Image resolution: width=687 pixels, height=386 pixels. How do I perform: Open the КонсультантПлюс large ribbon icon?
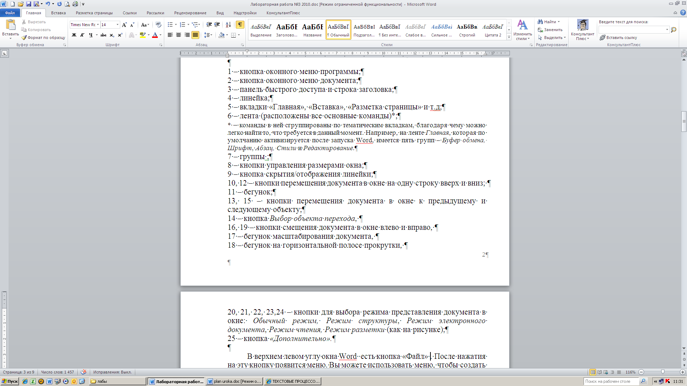583,30
